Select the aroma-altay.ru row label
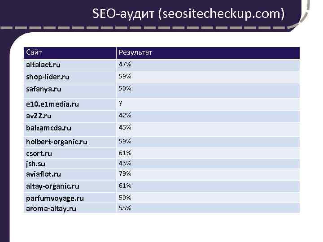Image resolution: width=323 pixels, height=242 pixels. click(51, 208)
